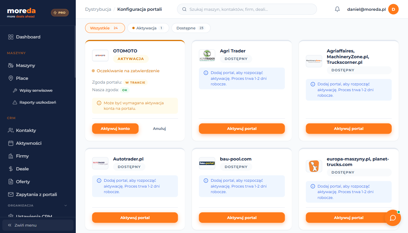Screen dimensions: 408x233
Task: Click the PRO plan badge
Action: 60,13
